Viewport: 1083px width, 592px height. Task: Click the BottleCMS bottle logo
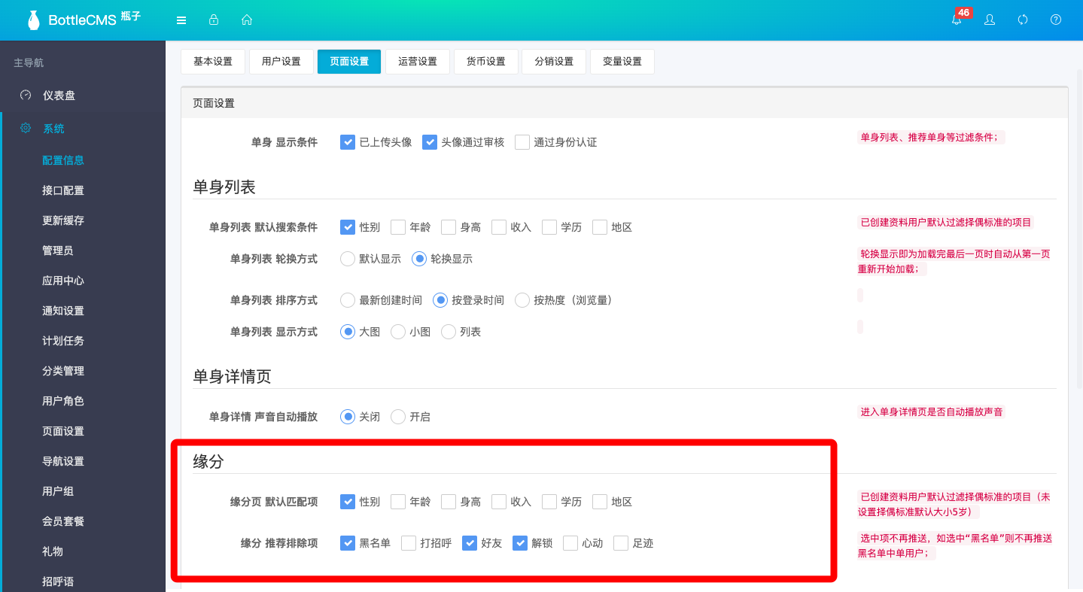coord(34,20)
